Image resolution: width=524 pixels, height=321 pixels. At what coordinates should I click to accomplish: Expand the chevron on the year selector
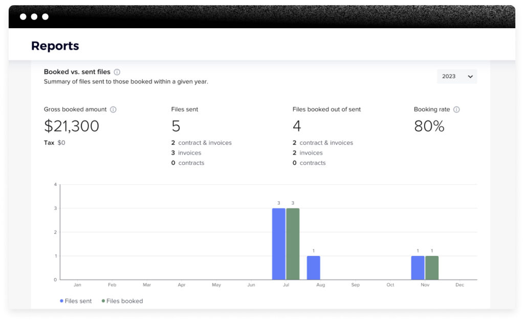tap(470, 76)
